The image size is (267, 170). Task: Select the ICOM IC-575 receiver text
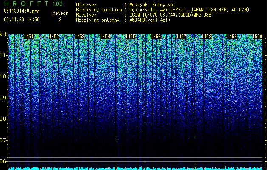(x=170, y=15)
